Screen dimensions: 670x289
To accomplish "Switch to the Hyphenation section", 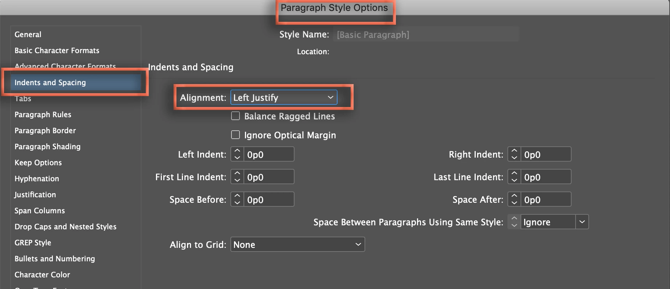I will [x=37, y=179].
